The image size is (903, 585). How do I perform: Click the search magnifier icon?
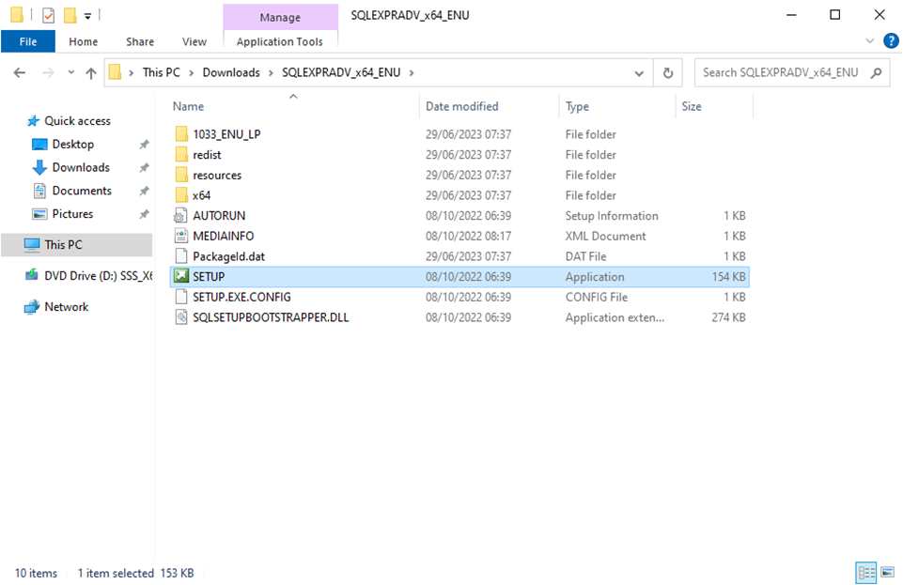[876, 73]
